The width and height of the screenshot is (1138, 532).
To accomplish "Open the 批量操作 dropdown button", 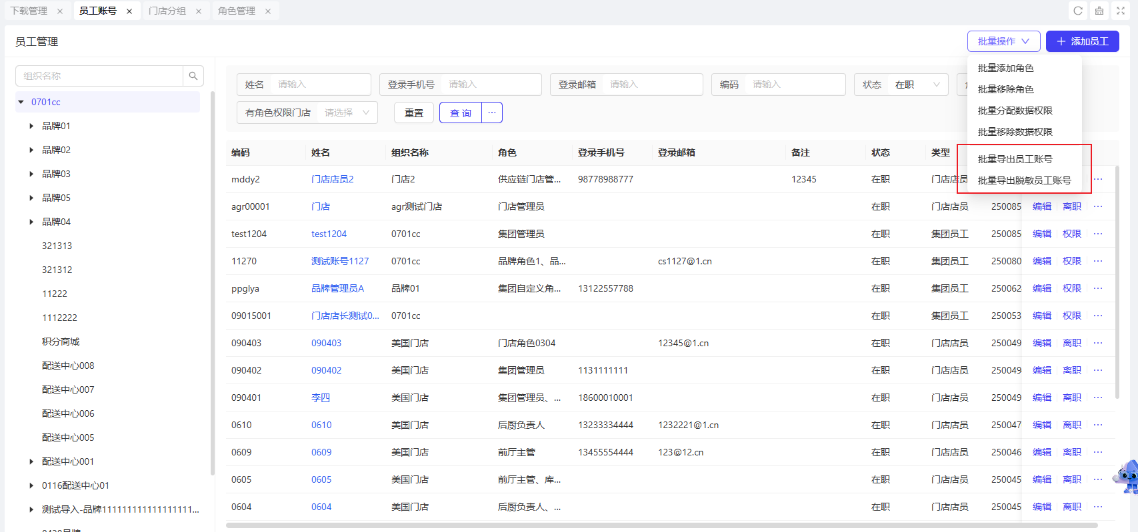I will coord(1003,41).
